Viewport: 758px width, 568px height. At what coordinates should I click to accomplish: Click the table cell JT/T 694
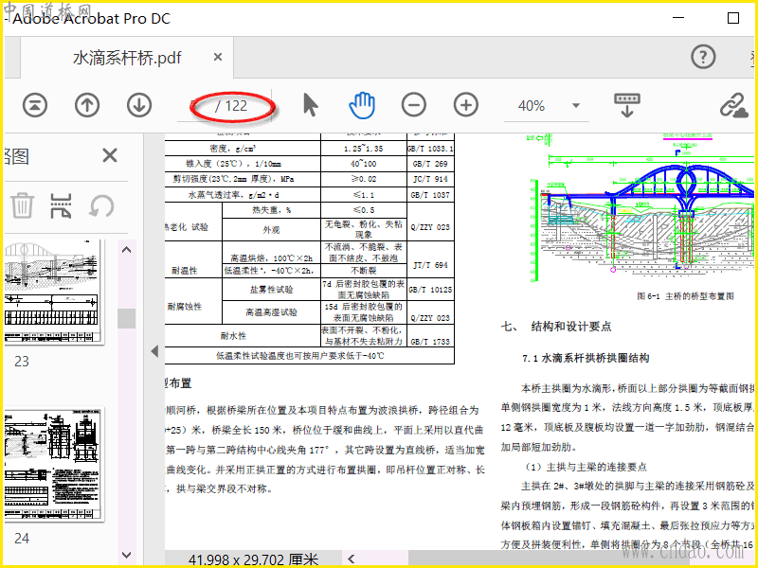pyautogui.click(x=430, y=265)
